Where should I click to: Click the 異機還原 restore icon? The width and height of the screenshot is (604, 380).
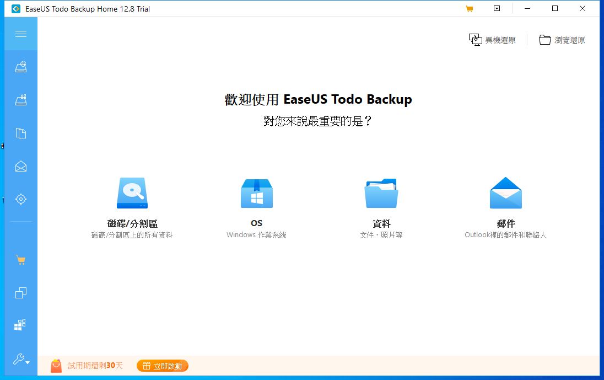[476, 40]
